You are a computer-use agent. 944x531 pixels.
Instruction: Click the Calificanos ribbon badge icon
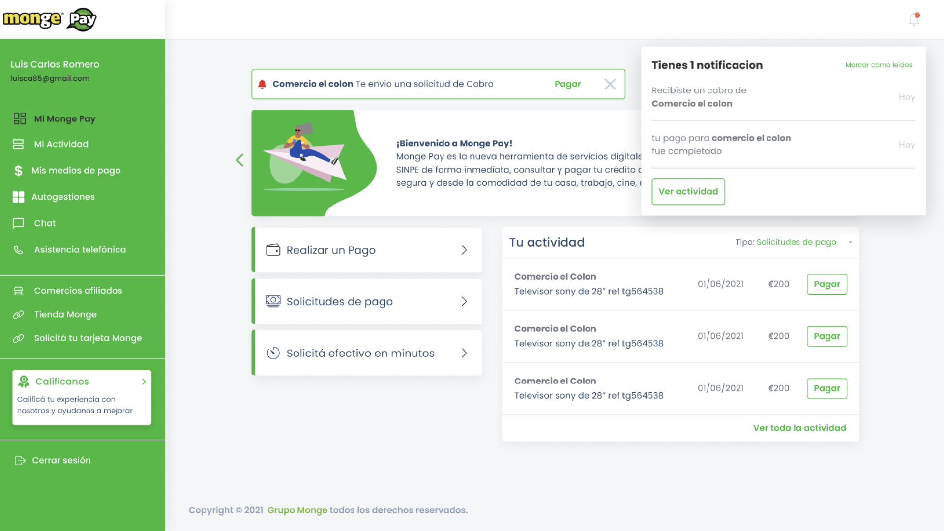tap(24, 382)
